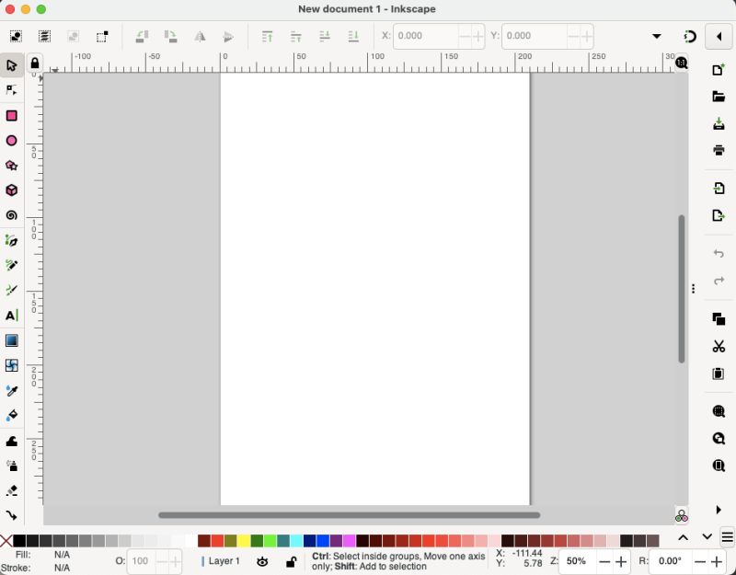Undo the last action
The image size is (736, 575).
[x=719, y=254]
